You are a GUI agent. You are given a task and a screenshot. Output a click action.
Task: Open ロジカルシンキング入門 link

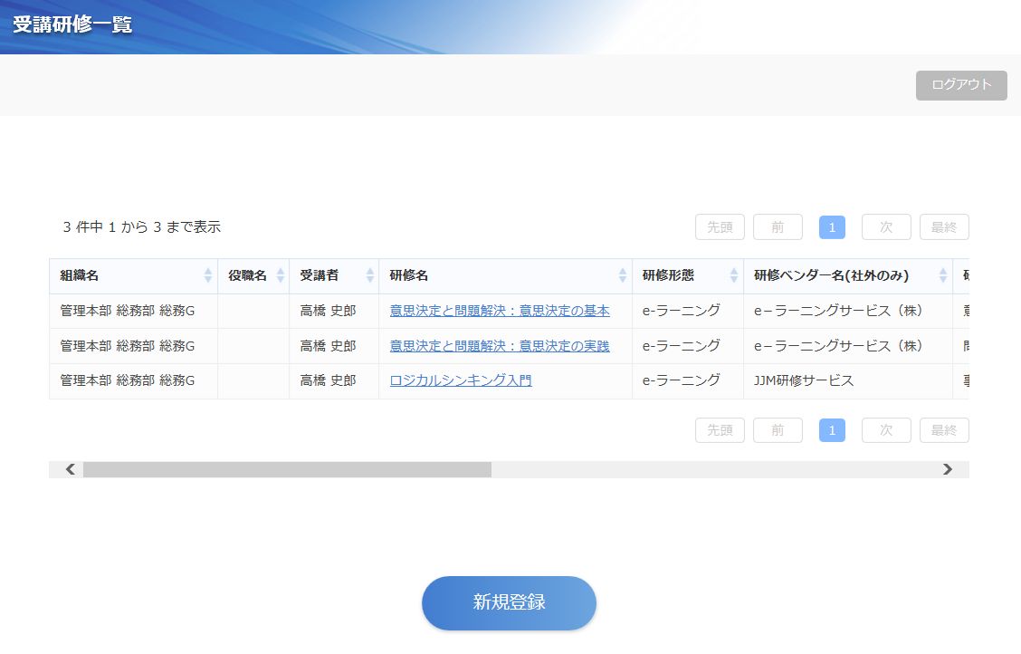point(461,380)
